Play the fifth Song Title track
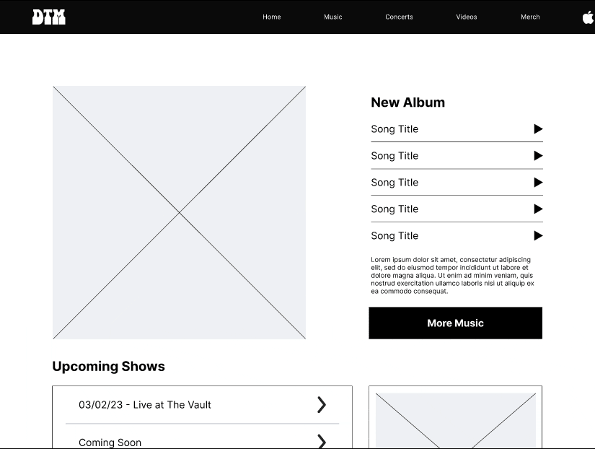The height and width of the screenshot is (449, 595). 538,236
